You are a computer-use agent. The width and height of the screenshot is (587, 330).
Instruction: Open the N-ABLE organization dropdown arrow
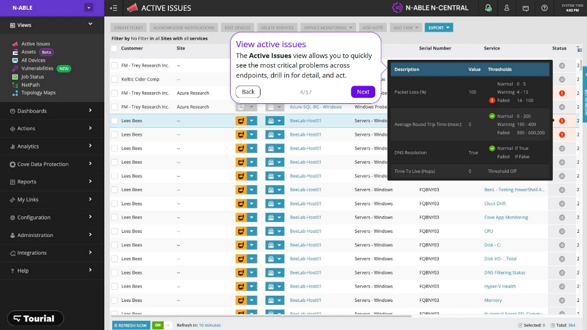[x=88, y=7]
